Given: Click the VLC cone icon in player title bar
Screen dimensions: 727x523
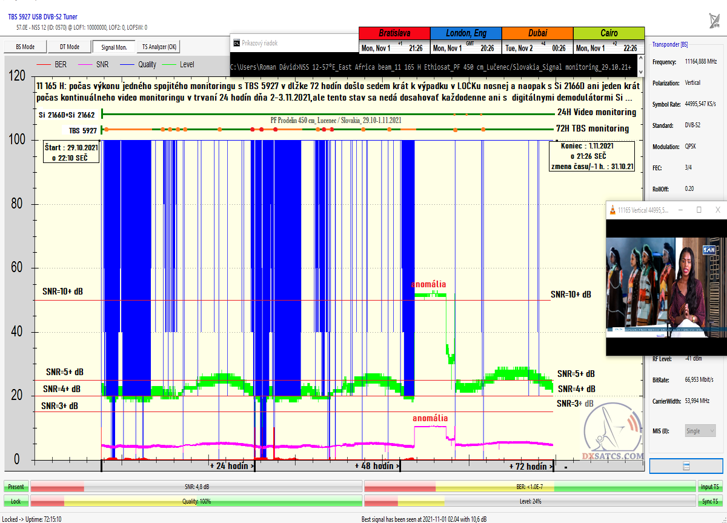Looking at the screenshot, I should [613, 210].
